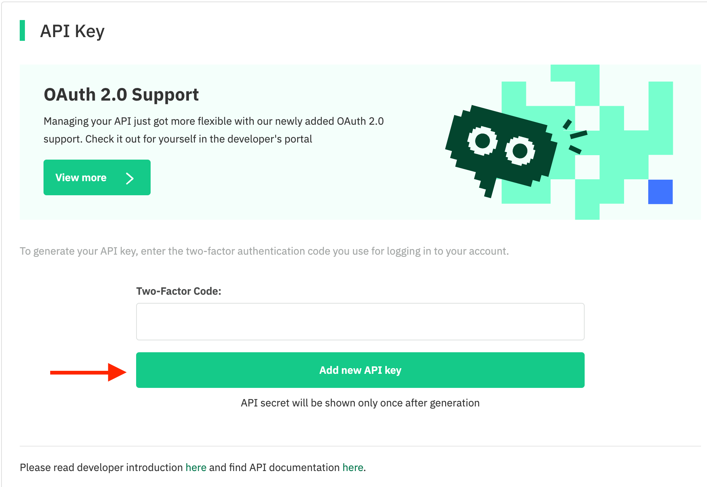707x487 pixels.
Task: Click the robot mascot's left gear eye
Action: pos(482,141)
